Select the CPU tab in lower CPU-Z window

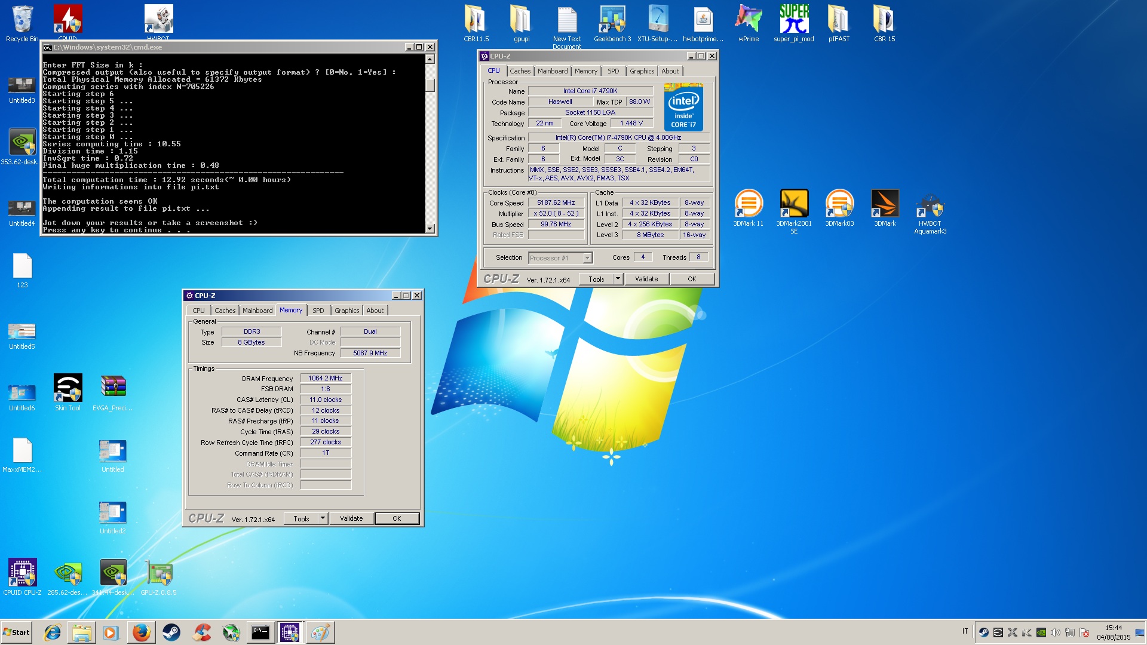coord(198,311)
